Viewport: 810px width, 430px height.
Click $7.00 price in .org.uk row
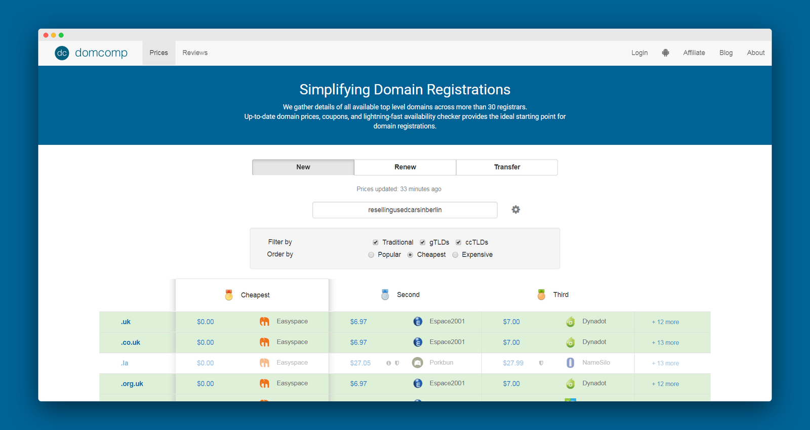pos(511,384)
